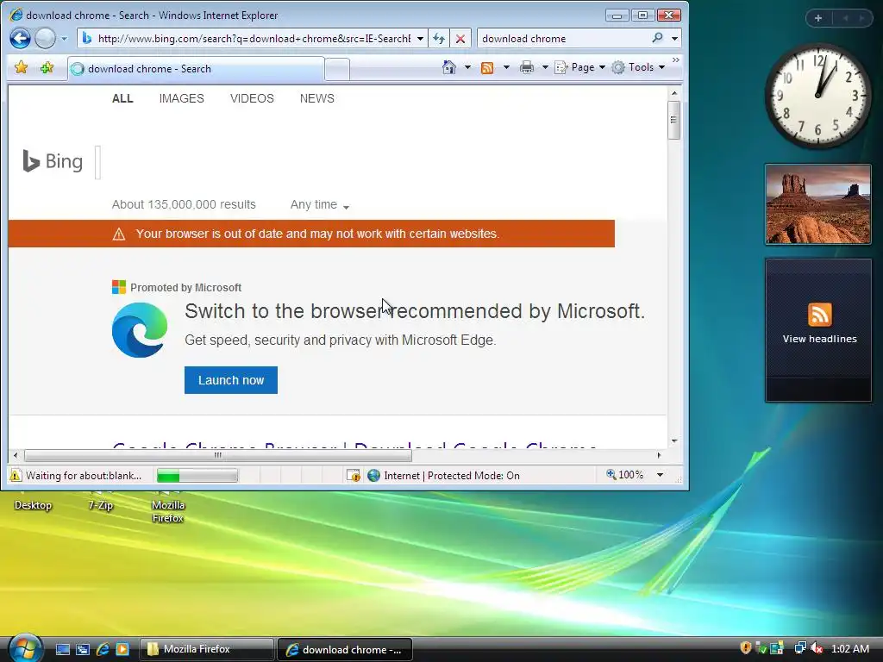883x662 pixels.
Task: Expand the Home button dropdown arrow
Action: pos(467,67)
